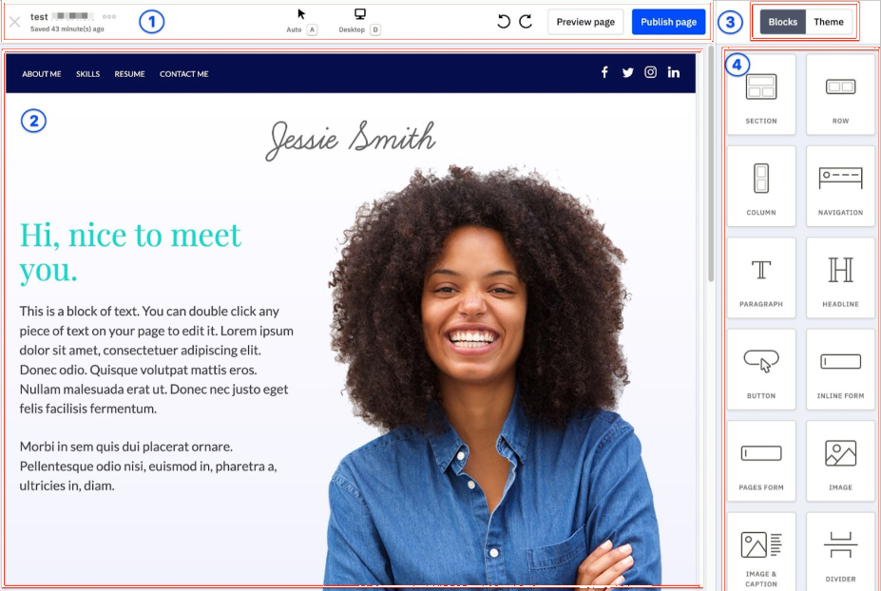Viewport: 881px width, 591px height.
Task: Open the page options ellipsis menu
Action: click(x=109, y=17)
